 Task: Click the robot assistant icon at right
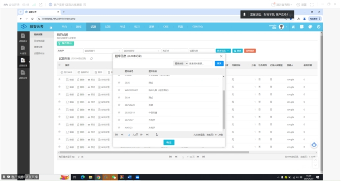(314, 145)
